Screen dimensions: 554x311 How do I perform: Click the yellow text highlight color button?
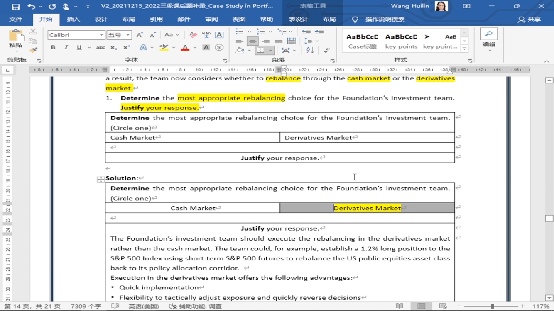click(164, 48)
